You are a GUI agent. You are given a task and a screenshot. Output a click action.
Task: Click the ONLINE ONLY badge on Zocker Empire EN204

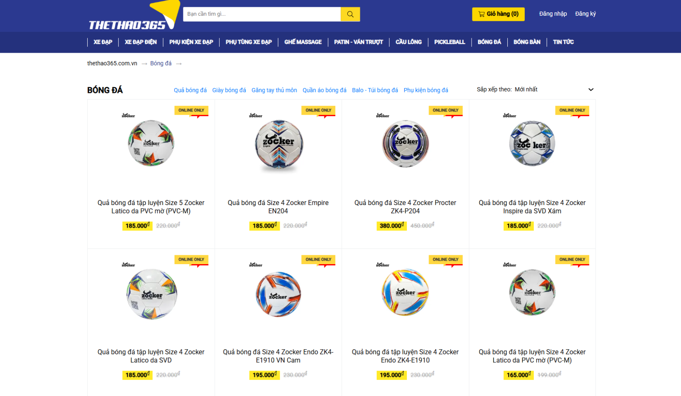click(x=318, y=110)
